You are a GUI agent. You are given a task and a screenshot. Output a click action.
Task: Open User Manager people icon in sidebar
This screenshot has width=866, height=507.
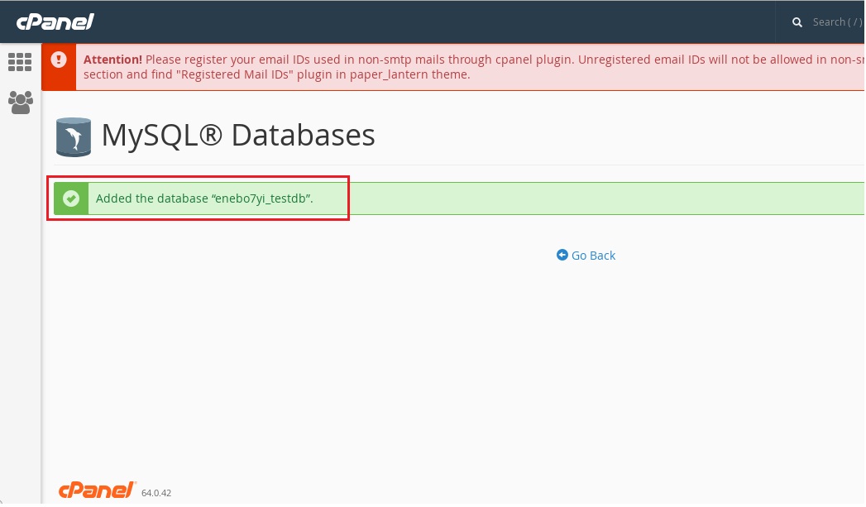[21, 103]
